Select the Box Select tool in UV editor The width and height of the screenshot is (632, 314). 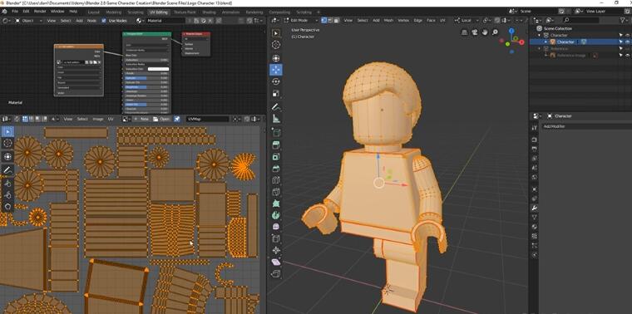(7, 131)
